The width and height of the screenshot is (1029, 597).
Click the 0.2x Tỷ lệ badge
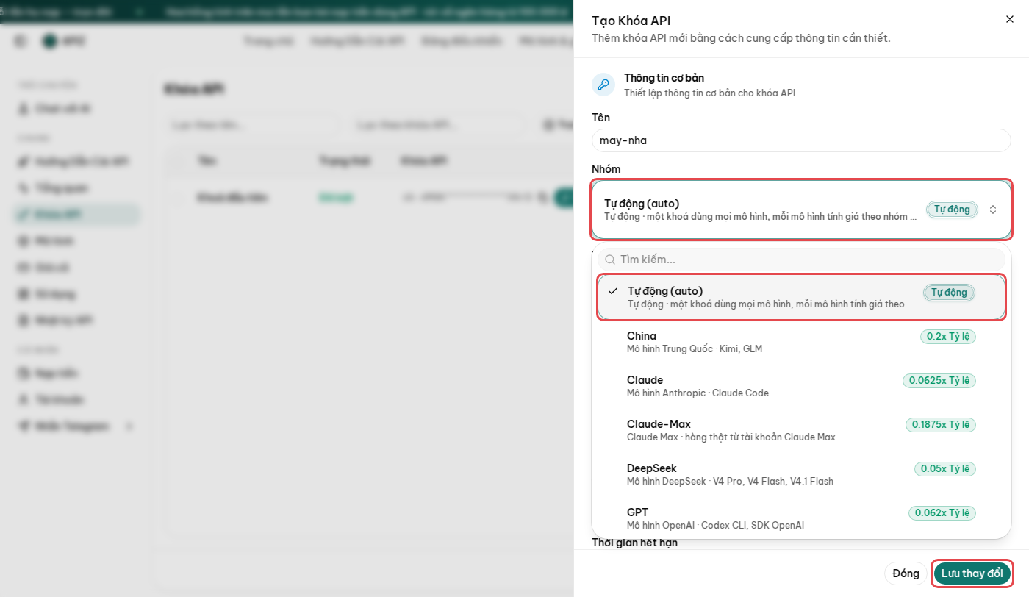[948, 336]
